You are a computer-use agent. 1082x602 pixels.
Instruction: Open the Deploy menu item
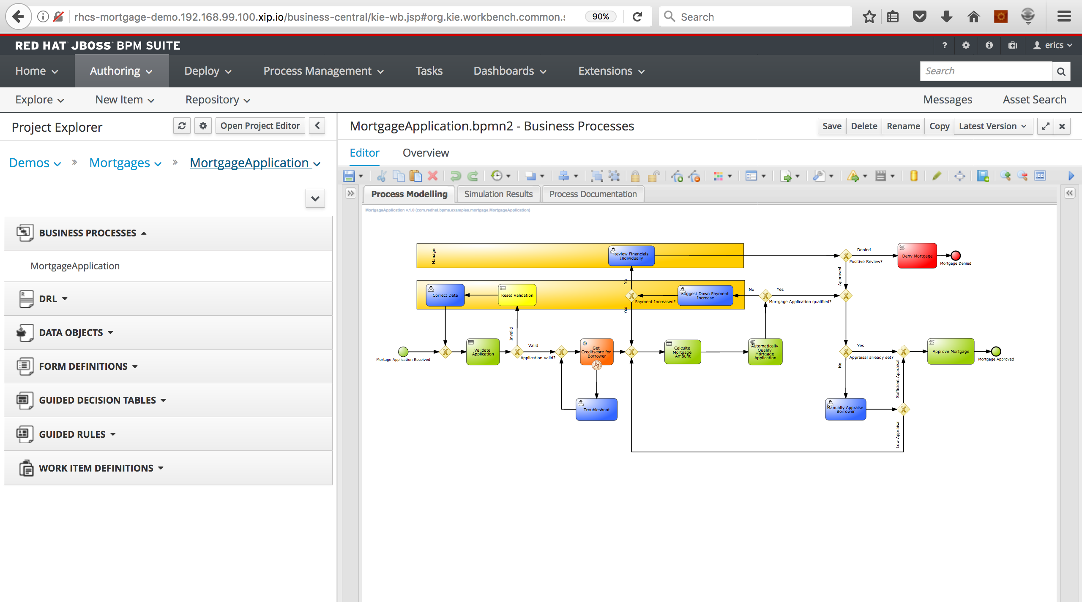click(x=206, y=71)
